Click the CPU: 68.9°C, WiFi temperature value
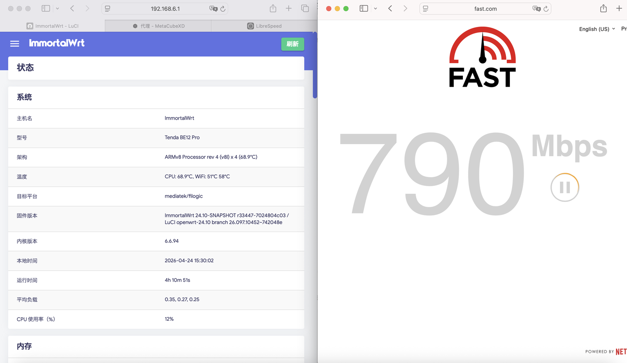 [x=197, y=177]
